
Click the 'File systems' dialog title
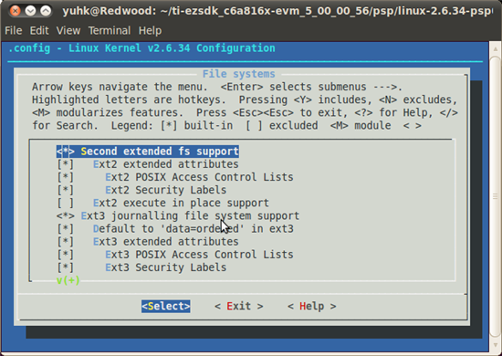(239, 74)
